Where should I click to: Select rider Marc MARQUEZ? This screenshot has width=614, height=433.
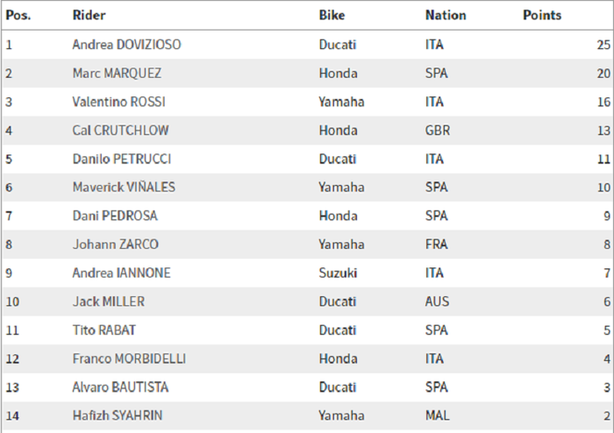(x=117, y=74)
